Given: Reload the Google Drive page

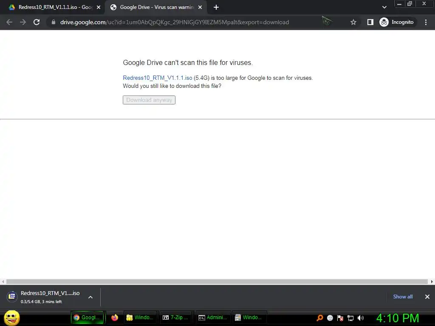Looking at the screenshot, I should [37, 22].
